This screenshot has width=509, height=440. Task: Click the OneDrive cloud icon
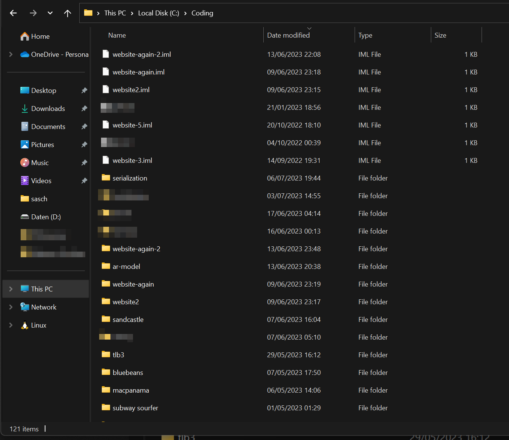[24, 54]
